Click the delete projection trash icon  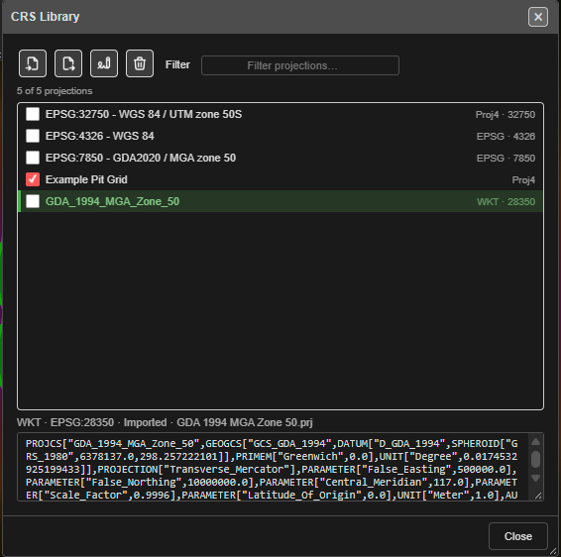[x=140, y=63]
